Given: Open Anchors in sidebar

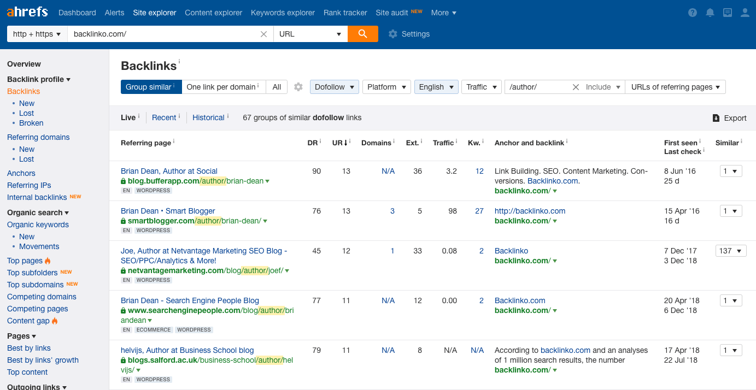Looking at the screenshot, I should coord(21,173).
